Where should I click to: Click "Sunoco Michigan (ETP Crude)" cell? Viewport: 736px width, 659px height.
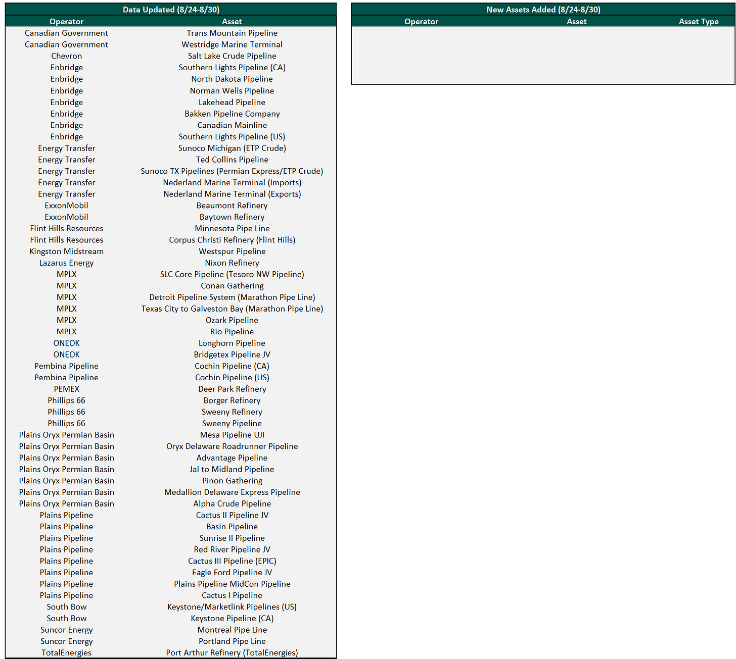coord(232,148)
